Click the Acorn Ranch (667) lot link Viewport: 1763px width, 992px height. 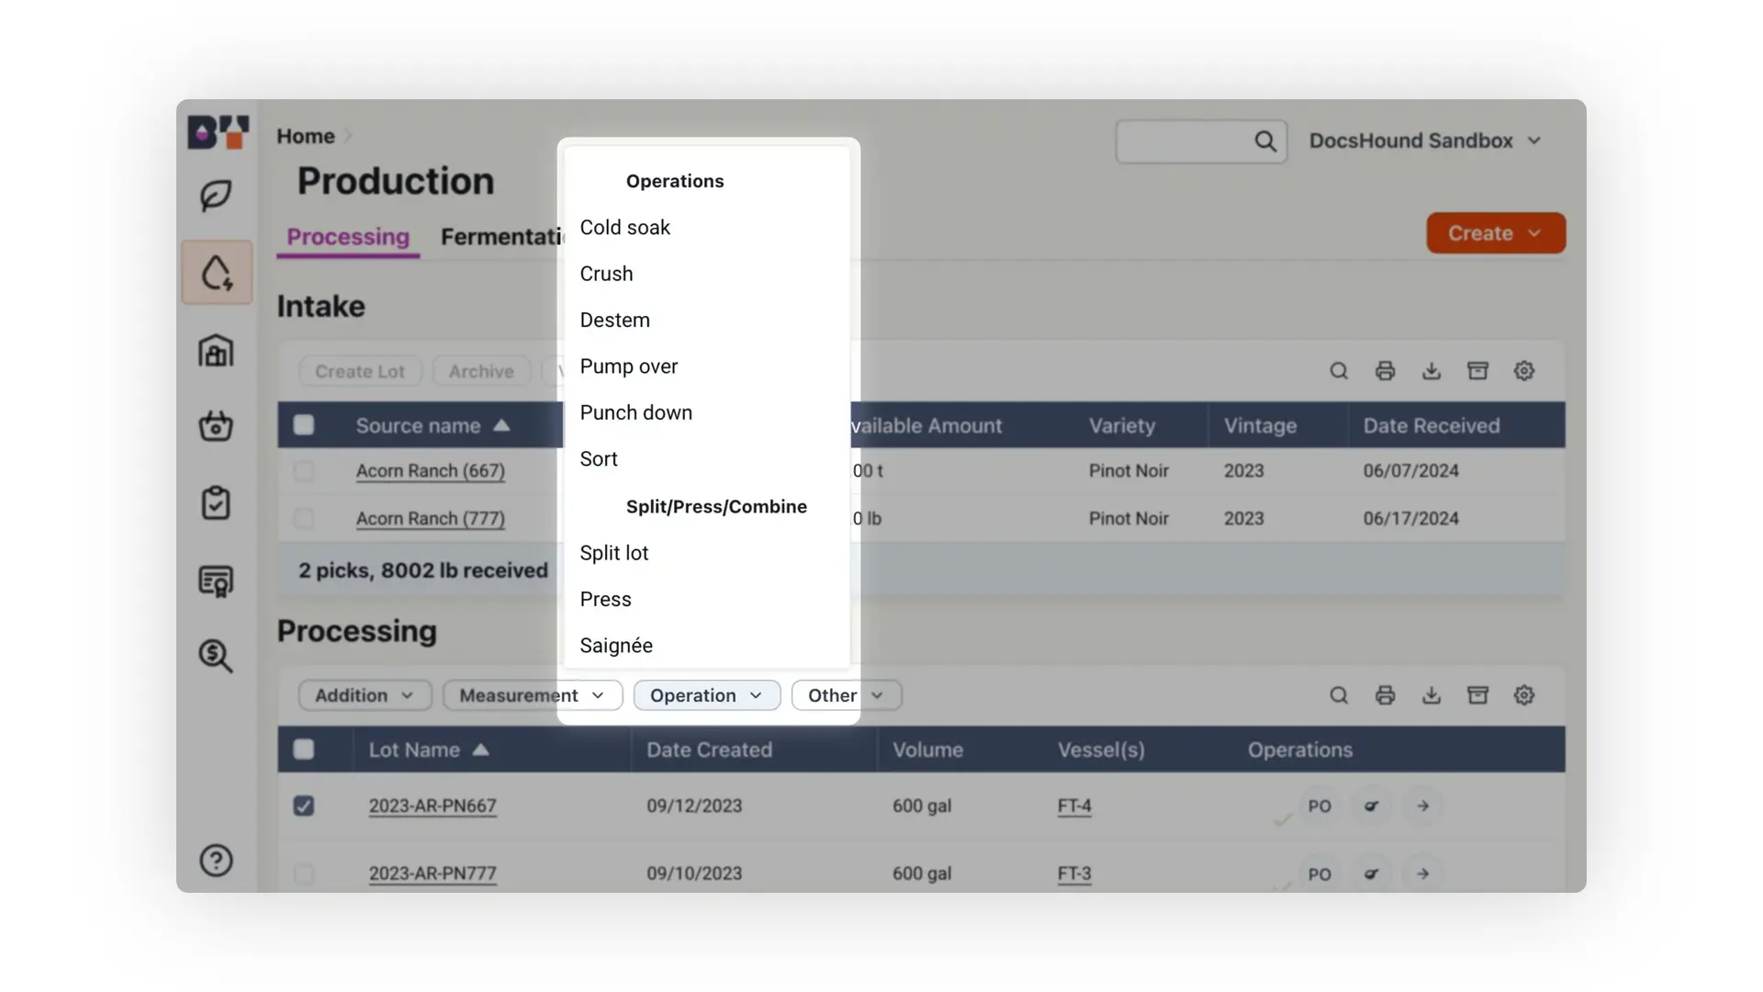click(x=430, y=471)
